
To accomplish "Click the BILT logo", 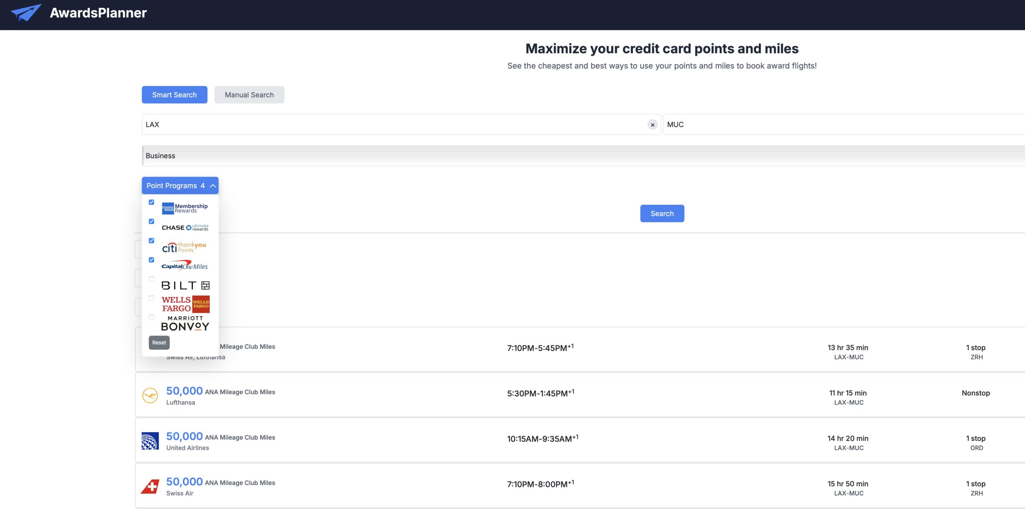I will [185, 285].
